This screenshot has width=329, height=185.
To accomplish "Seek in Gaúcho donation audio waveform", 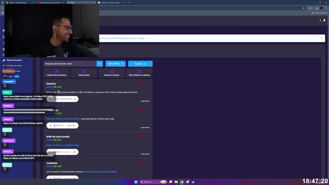I will click(x=65, y=99).
